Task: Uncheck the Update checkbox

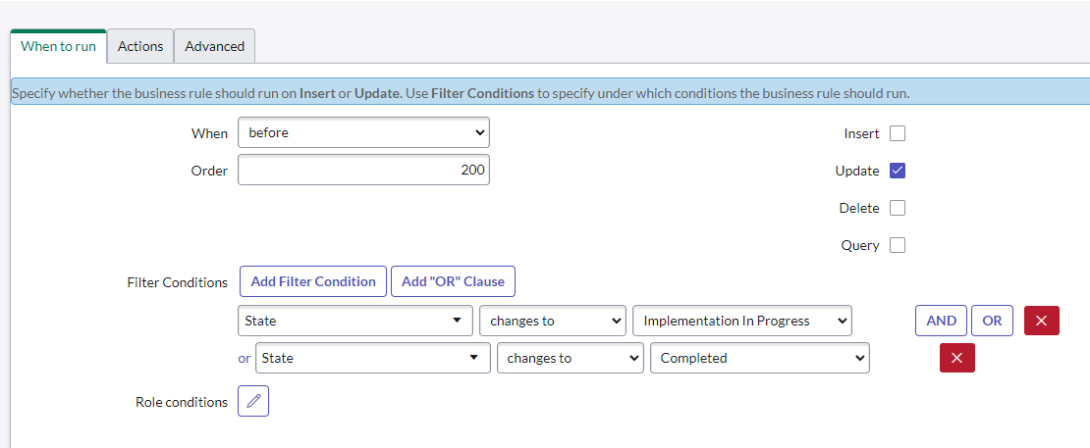Action: [x=898, y=171]
